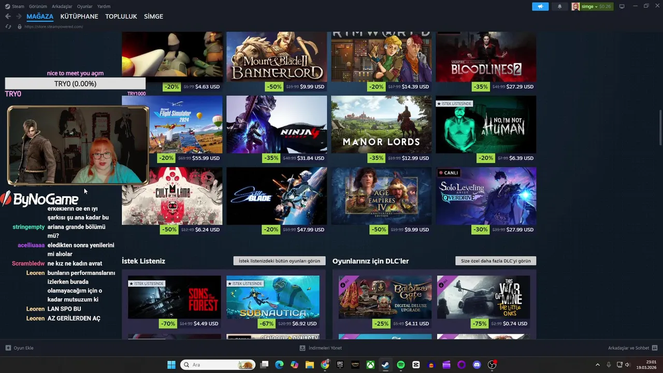Switch to the TOPLULUK tab
Viewport: 663px width, 373px height.
(121, 16)
